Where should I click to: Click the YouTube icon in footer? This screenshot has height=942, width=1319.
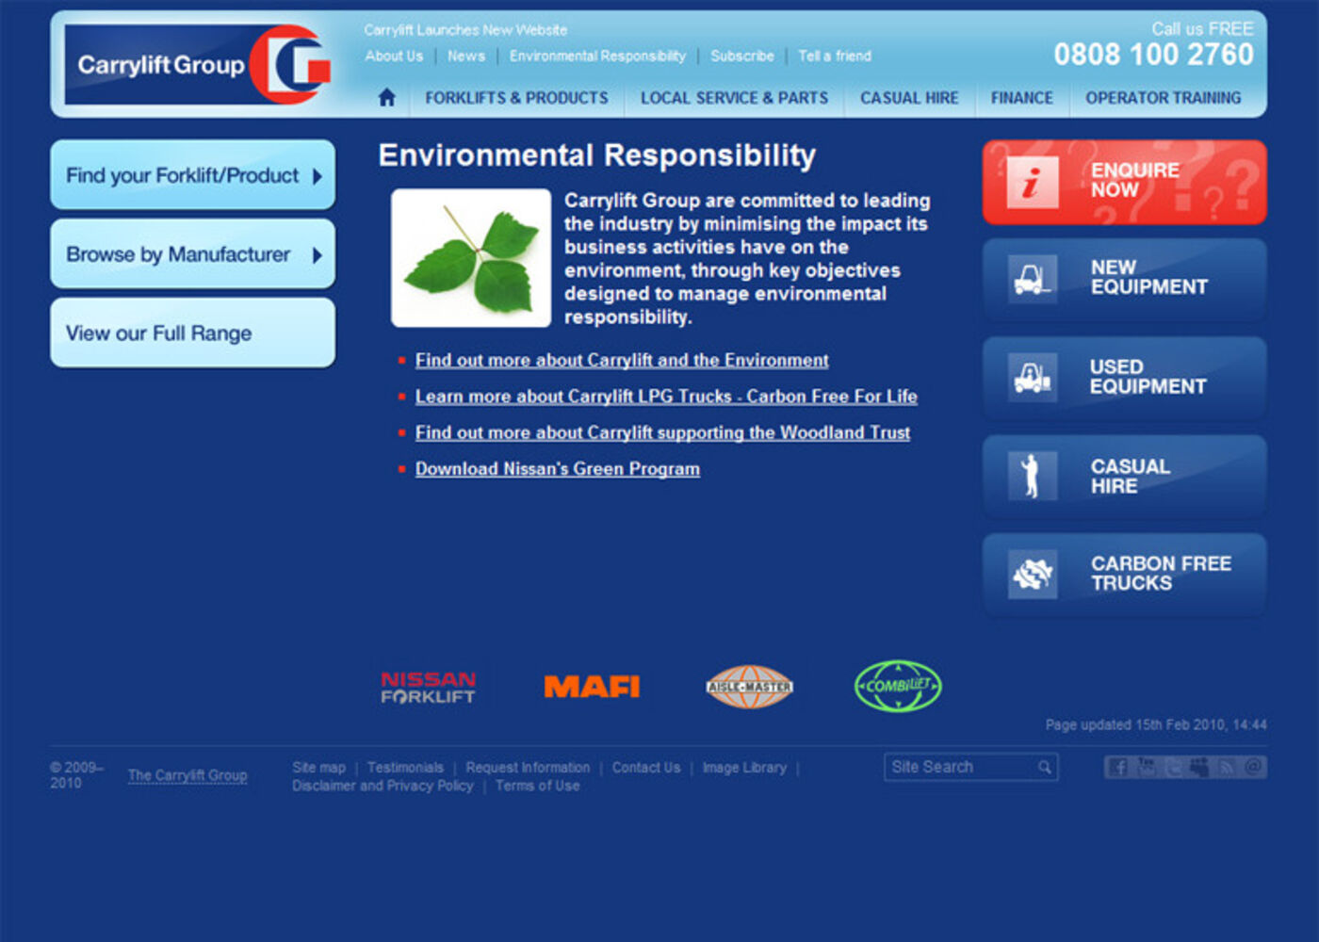1147,768
